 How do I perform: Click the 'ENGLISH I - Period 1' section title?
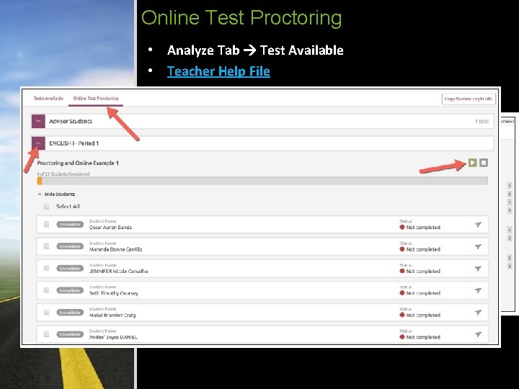click(74, 143)
